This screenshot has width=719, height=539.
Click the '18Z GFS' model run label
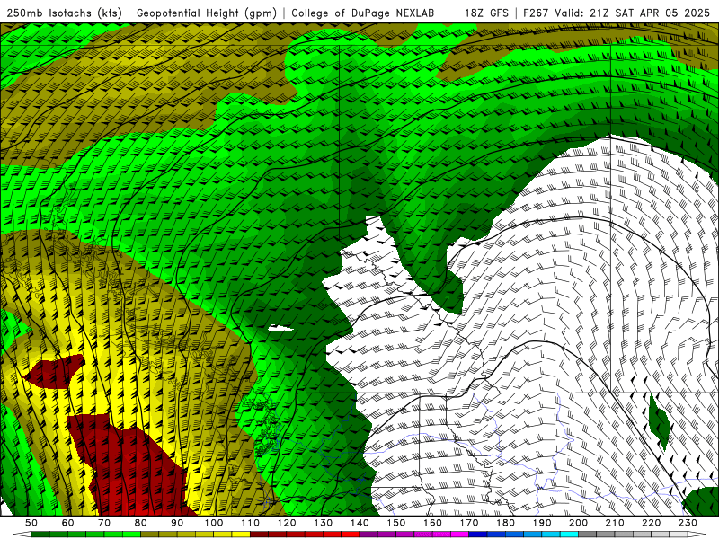pyautogui.click(x=486, y=13)
